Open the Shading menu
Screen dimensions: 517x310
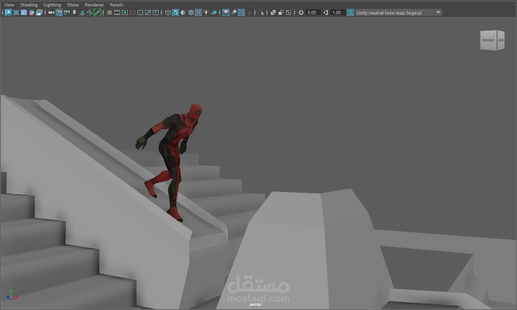(x=29, y=5)
